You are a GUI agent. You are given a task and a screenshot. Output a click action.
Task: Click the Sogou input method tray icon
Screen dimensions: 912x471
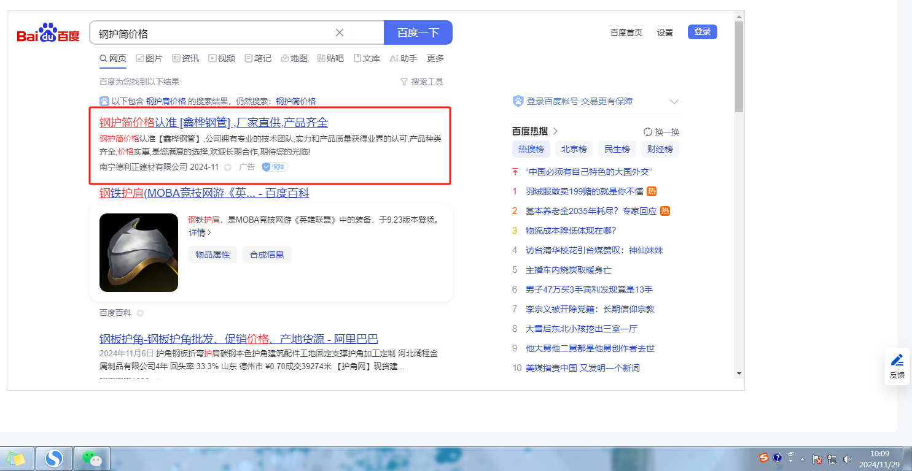coord(763,458)
